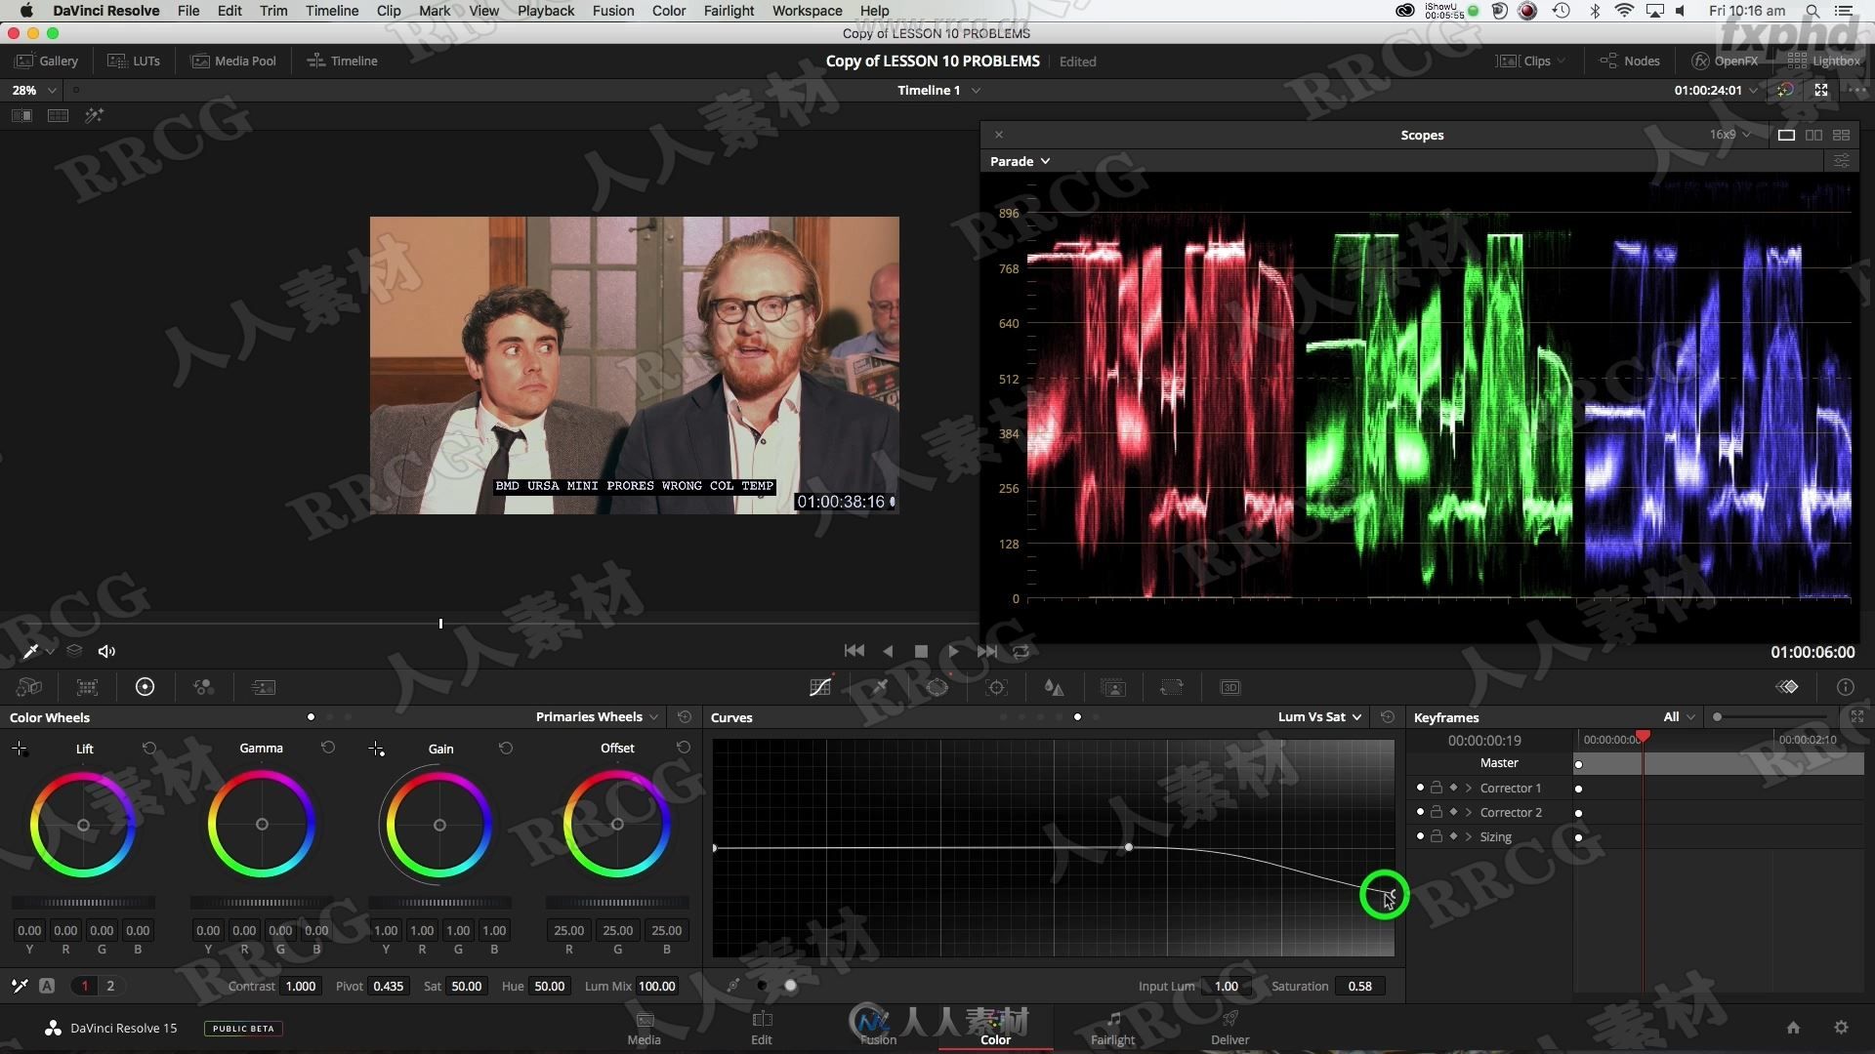
Task: Open the Key palette
Action: [x=1113, y=687]
